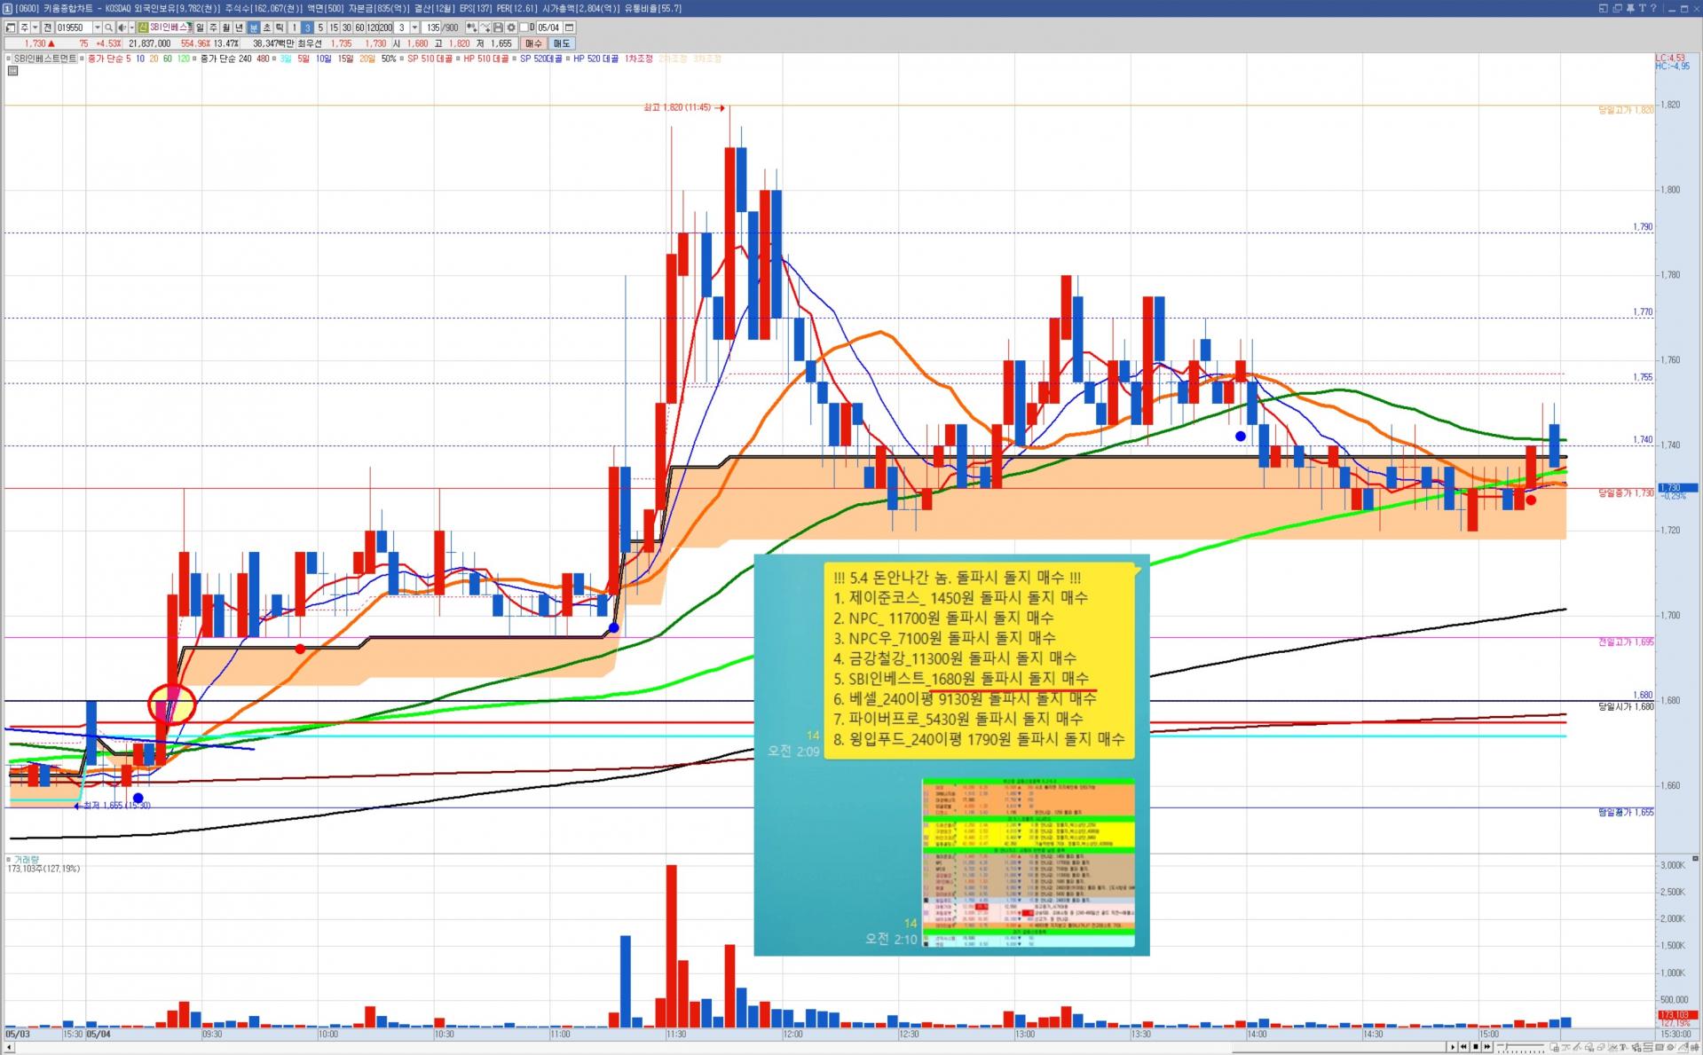Click the SP 510 대골 legend label
The height and width of the screenshot is (1055, 1703).
(x=430, y=59)
